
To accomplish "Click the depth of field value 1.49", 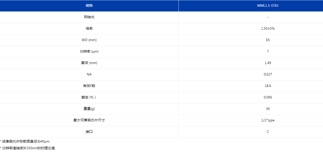I will 268,63.
